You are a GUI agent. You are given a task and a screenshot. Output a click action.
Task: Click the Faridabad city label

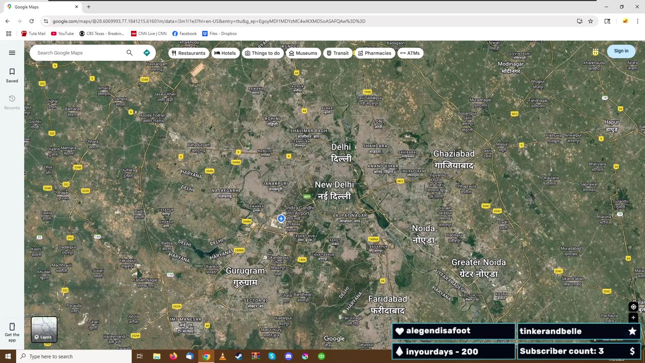(x=388, y=305)
